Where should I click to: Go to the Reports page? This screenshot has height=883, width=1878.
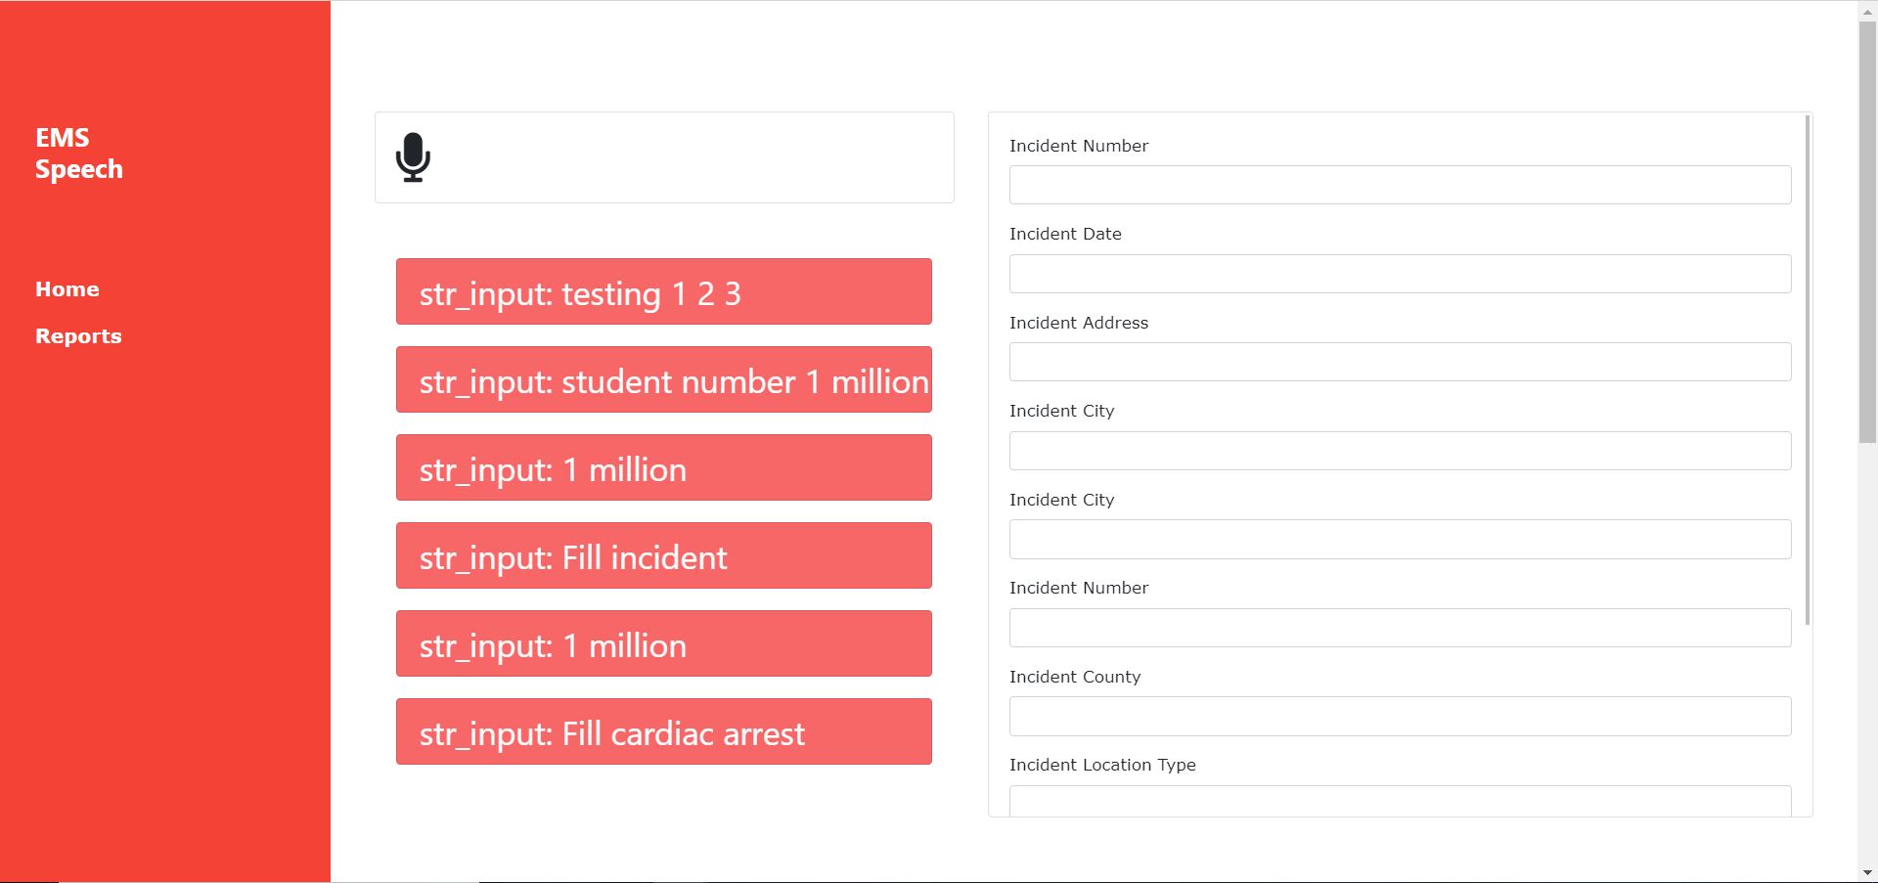point(78,336)
